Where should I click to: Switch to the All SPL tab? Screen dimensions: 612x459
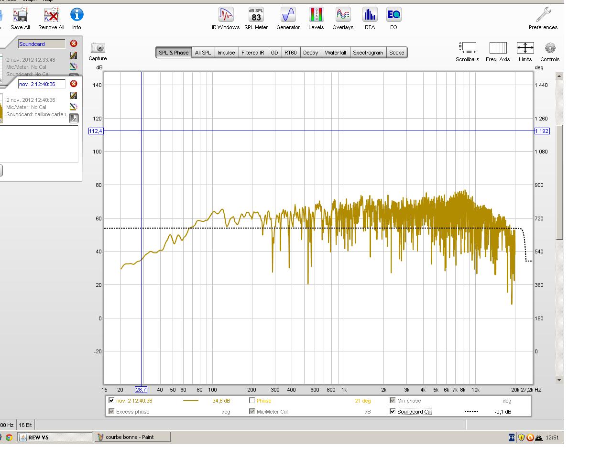[203, 53]
